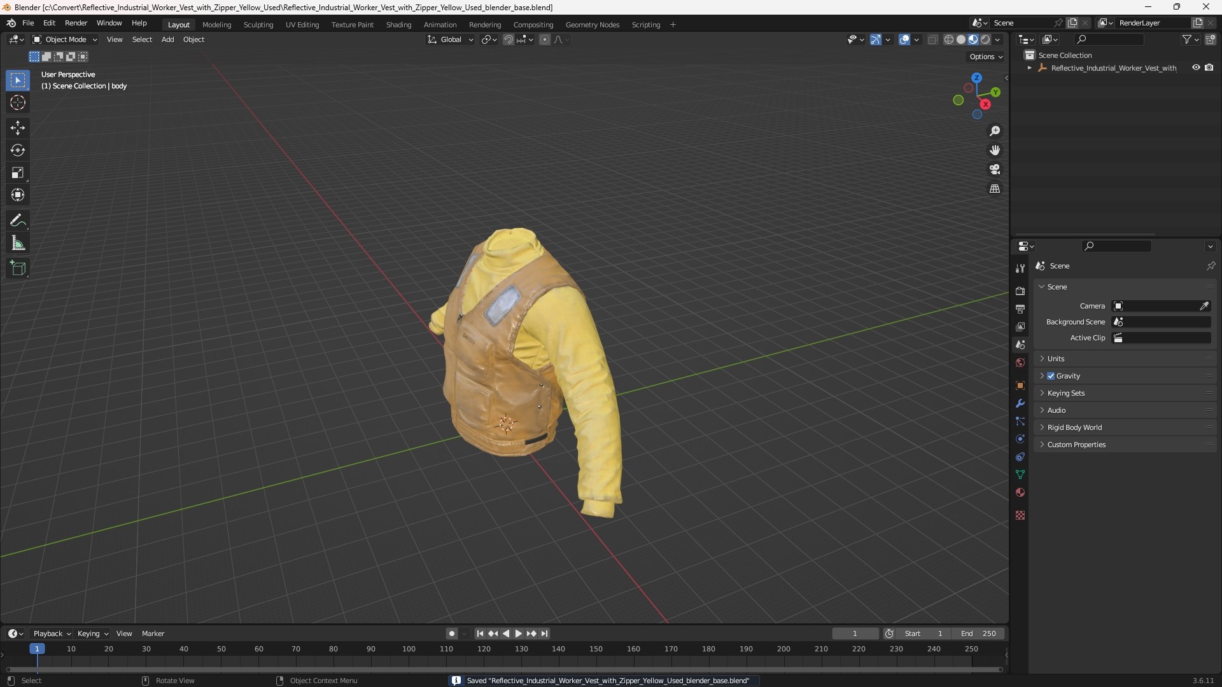This screenshot has width=1222, height=687.
Task: Select the Add Cube tool
Action: 18,268
